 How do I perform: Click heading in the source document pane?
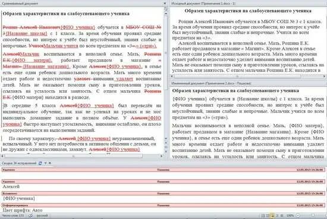[x=248, y=11]
